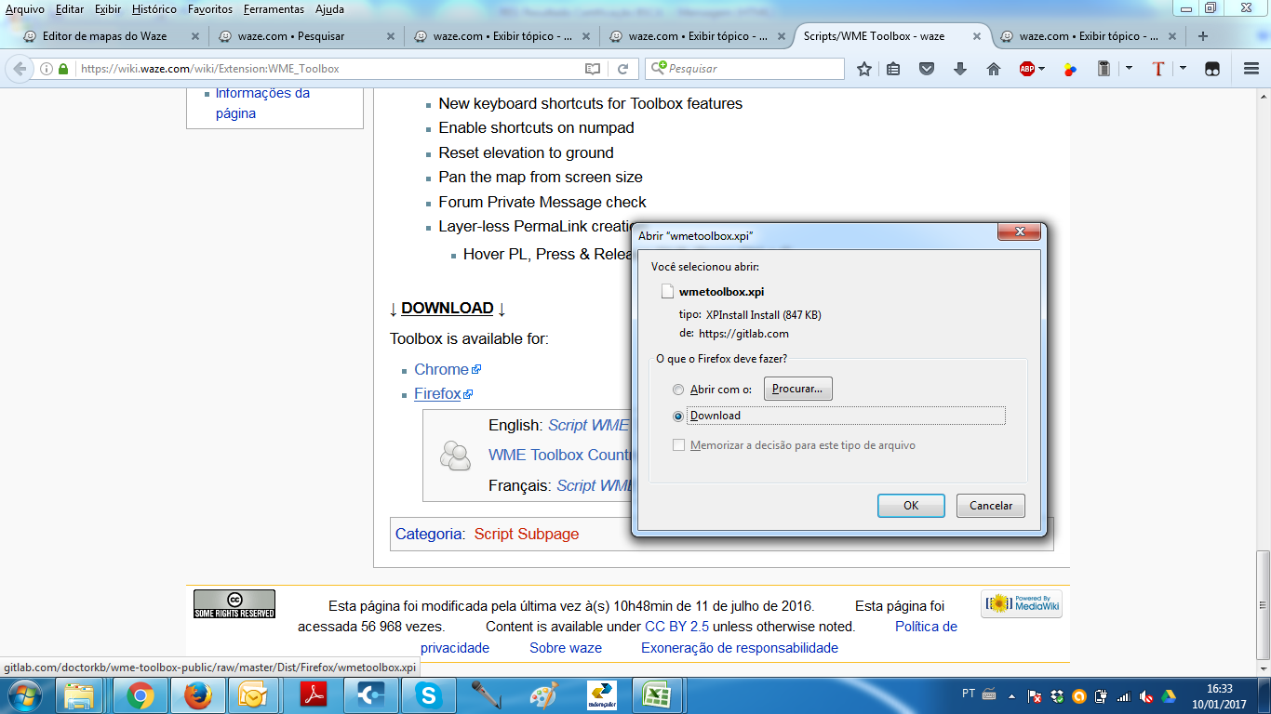The image size is (1271, 714).
Task: Click the Dropbox tray icon
Action: point(1057,695)
